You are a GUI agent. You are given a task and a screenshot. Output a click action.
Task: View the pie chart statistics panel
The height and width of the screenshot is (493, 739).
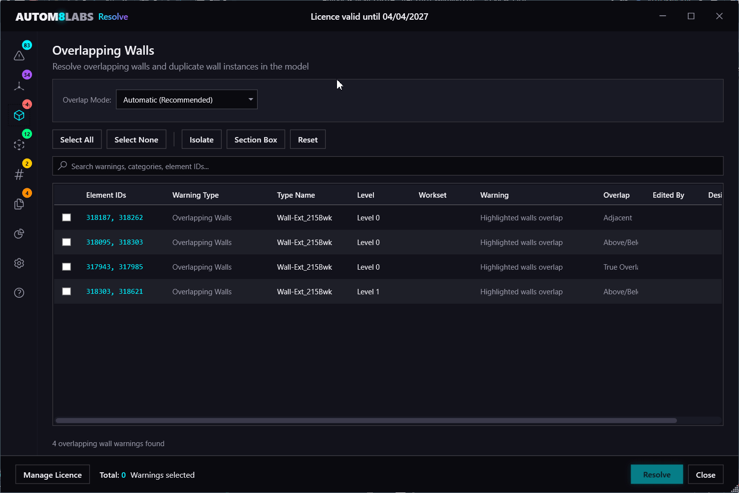(x=19, y=233)
